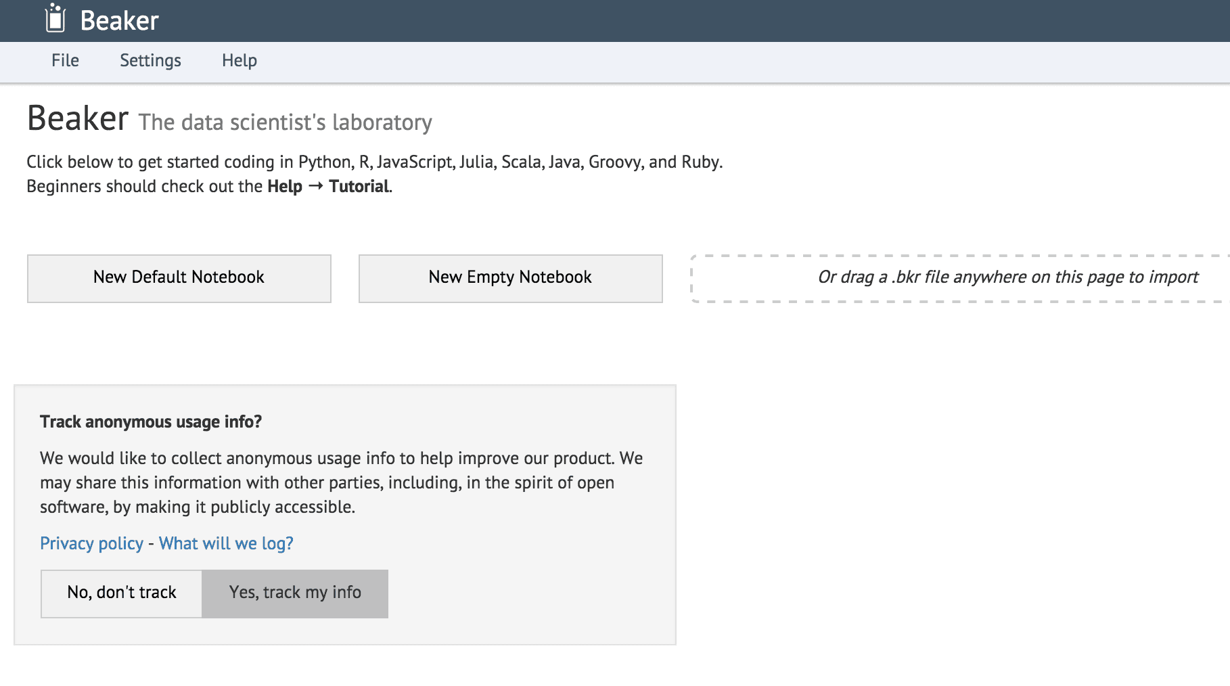Create a New Empty Notebook

click(511, 278)
